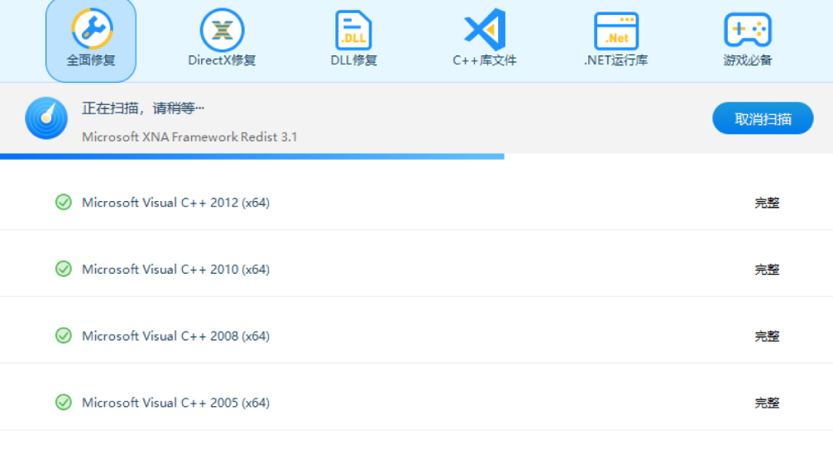
Task: Open the DLL修复 file icon
Action: click(x=353, y=31)
